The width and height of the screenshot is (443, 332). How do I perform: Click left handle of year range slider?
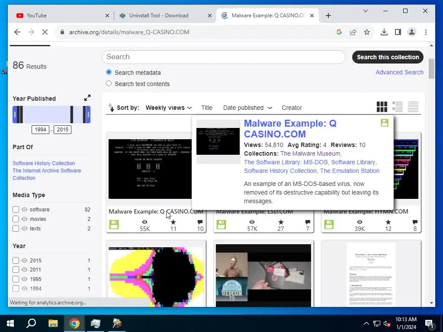click(15, 115)
